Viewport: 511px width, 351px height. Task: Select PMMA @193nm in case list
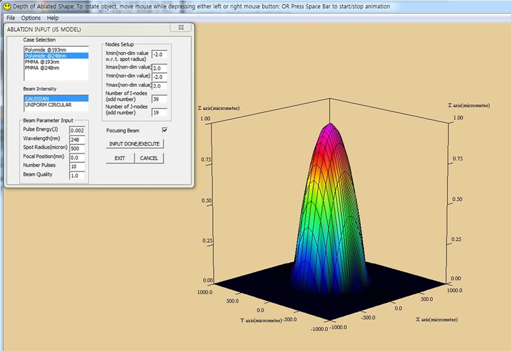[x=42, y=61]
